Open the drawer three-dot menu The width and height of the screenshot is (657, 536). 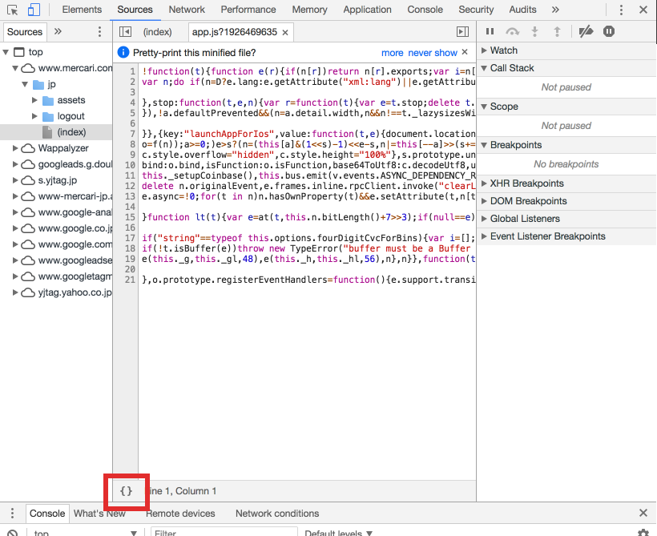point(12,514)
